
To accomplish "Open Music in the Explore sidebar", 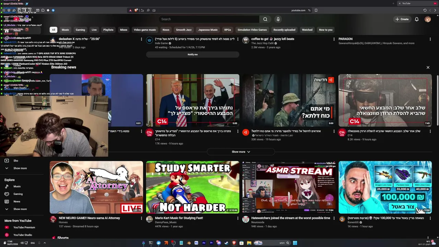I will [17, 186].
